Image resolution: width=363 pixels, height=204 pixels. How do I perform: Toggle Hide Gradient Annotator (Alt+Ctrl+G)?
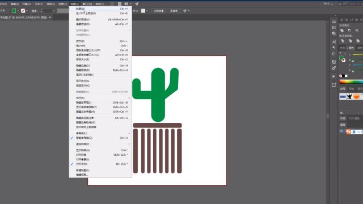tap(100, 118)
